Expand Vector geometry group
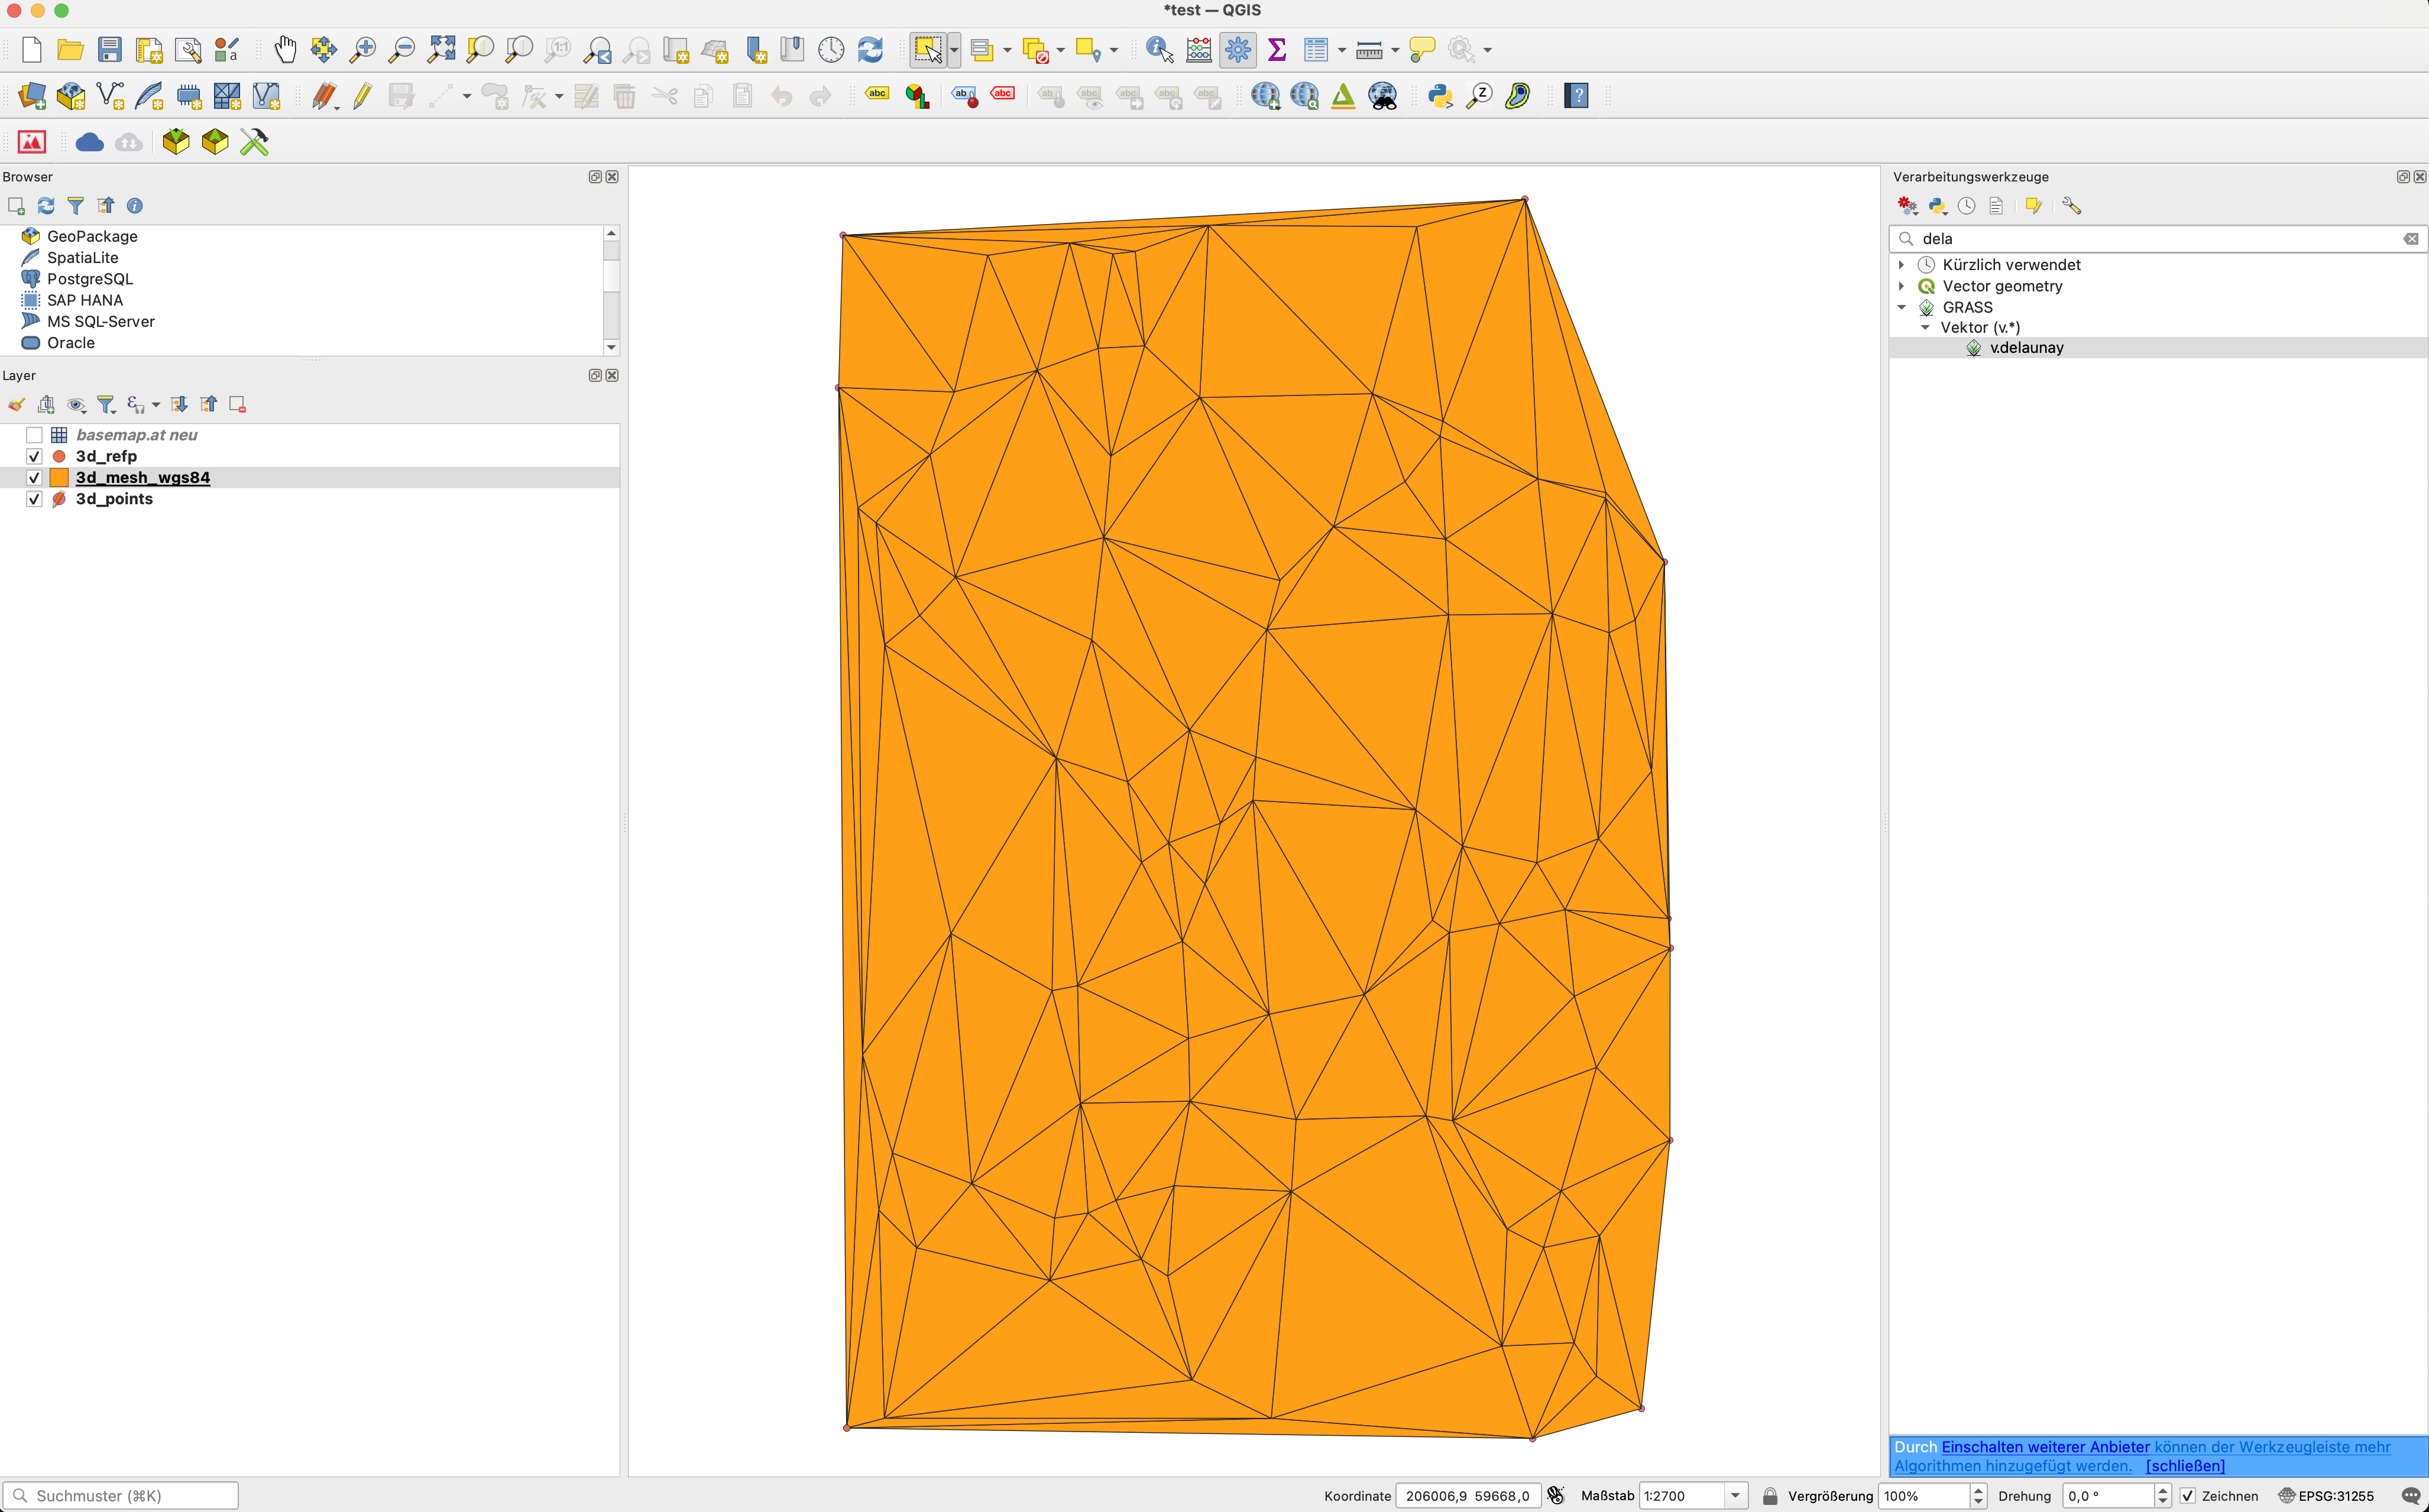 click(x=1902, y=286)
